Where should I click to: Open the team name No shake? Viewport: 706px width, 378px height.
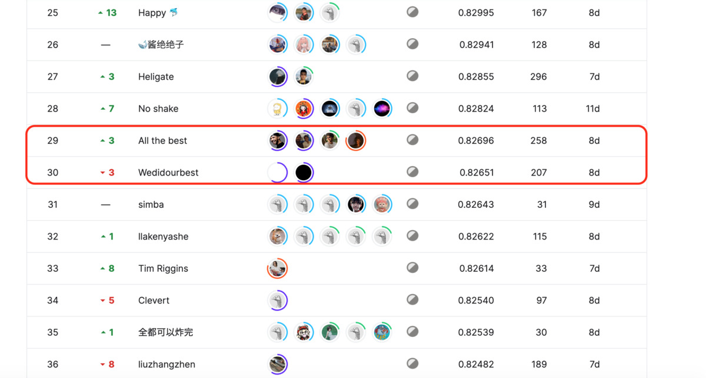pos(158,109)
